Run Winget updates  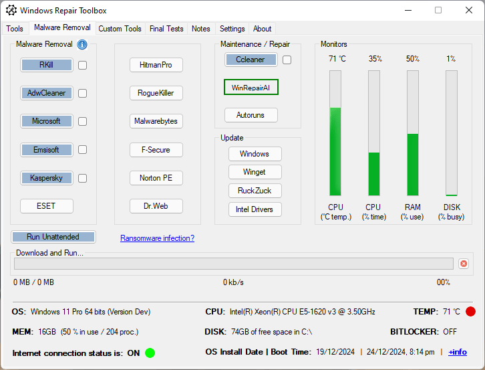coord(255,172)
